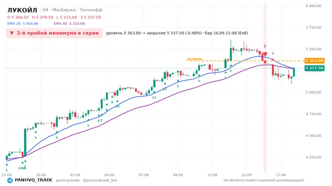Click the 4 750.00 price axis label
The height and width of the screenshot is (186, 332).
tap(313, 114)
